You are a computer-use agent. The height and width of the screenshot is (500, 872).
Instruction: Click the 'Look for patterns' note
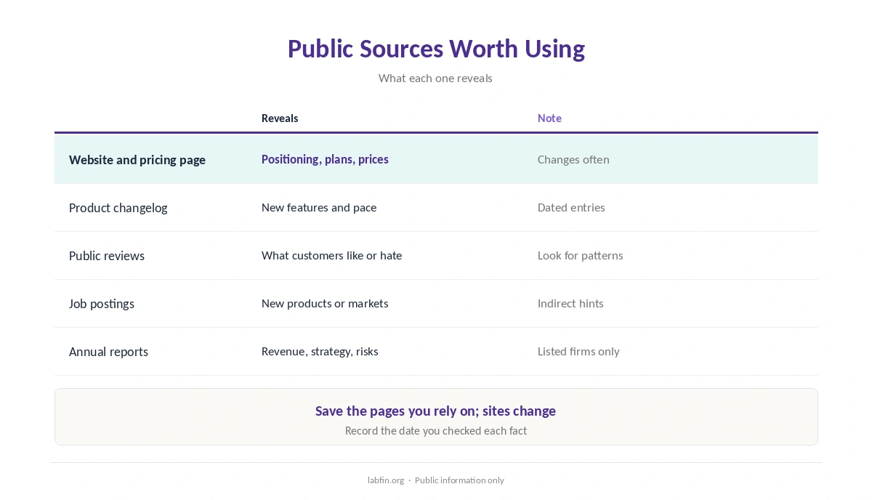[x=580, y=255]
